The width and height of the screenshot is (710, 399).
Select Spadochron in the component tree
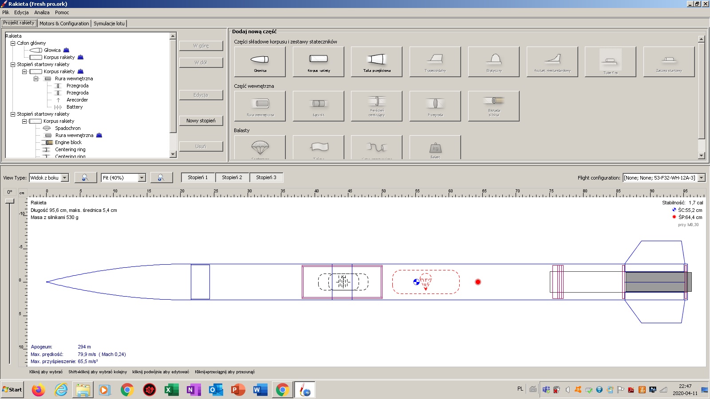(x=67, y=128)
